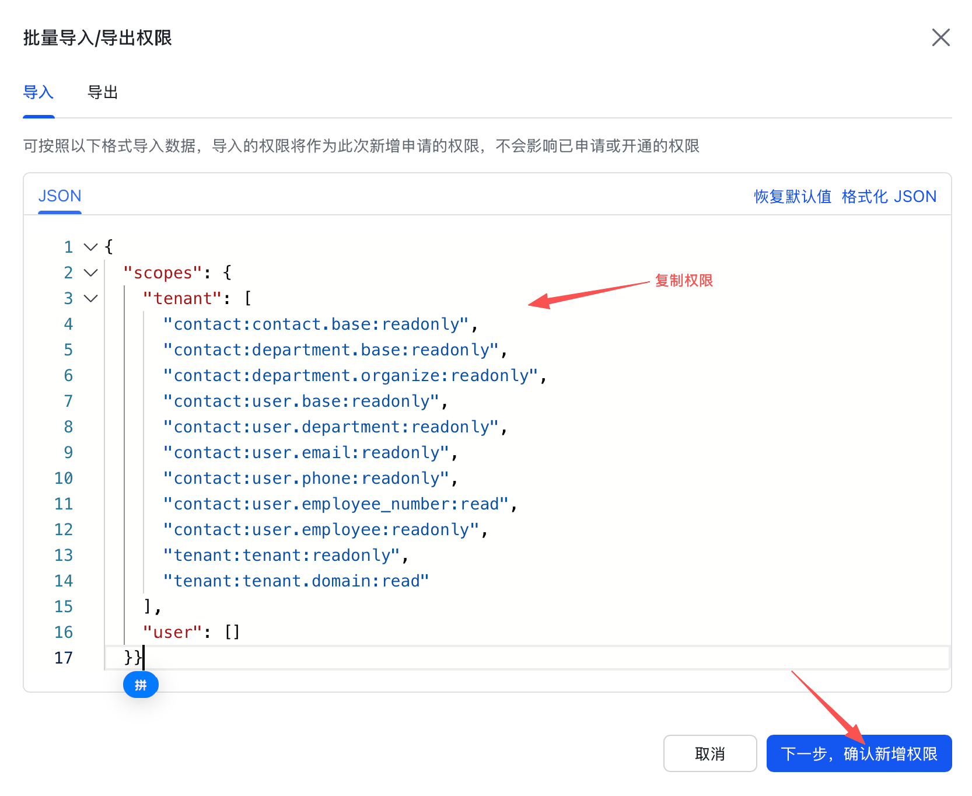Click "contact:user.base:readonly" line
972x796 pixels.
(x=306, y=402)
